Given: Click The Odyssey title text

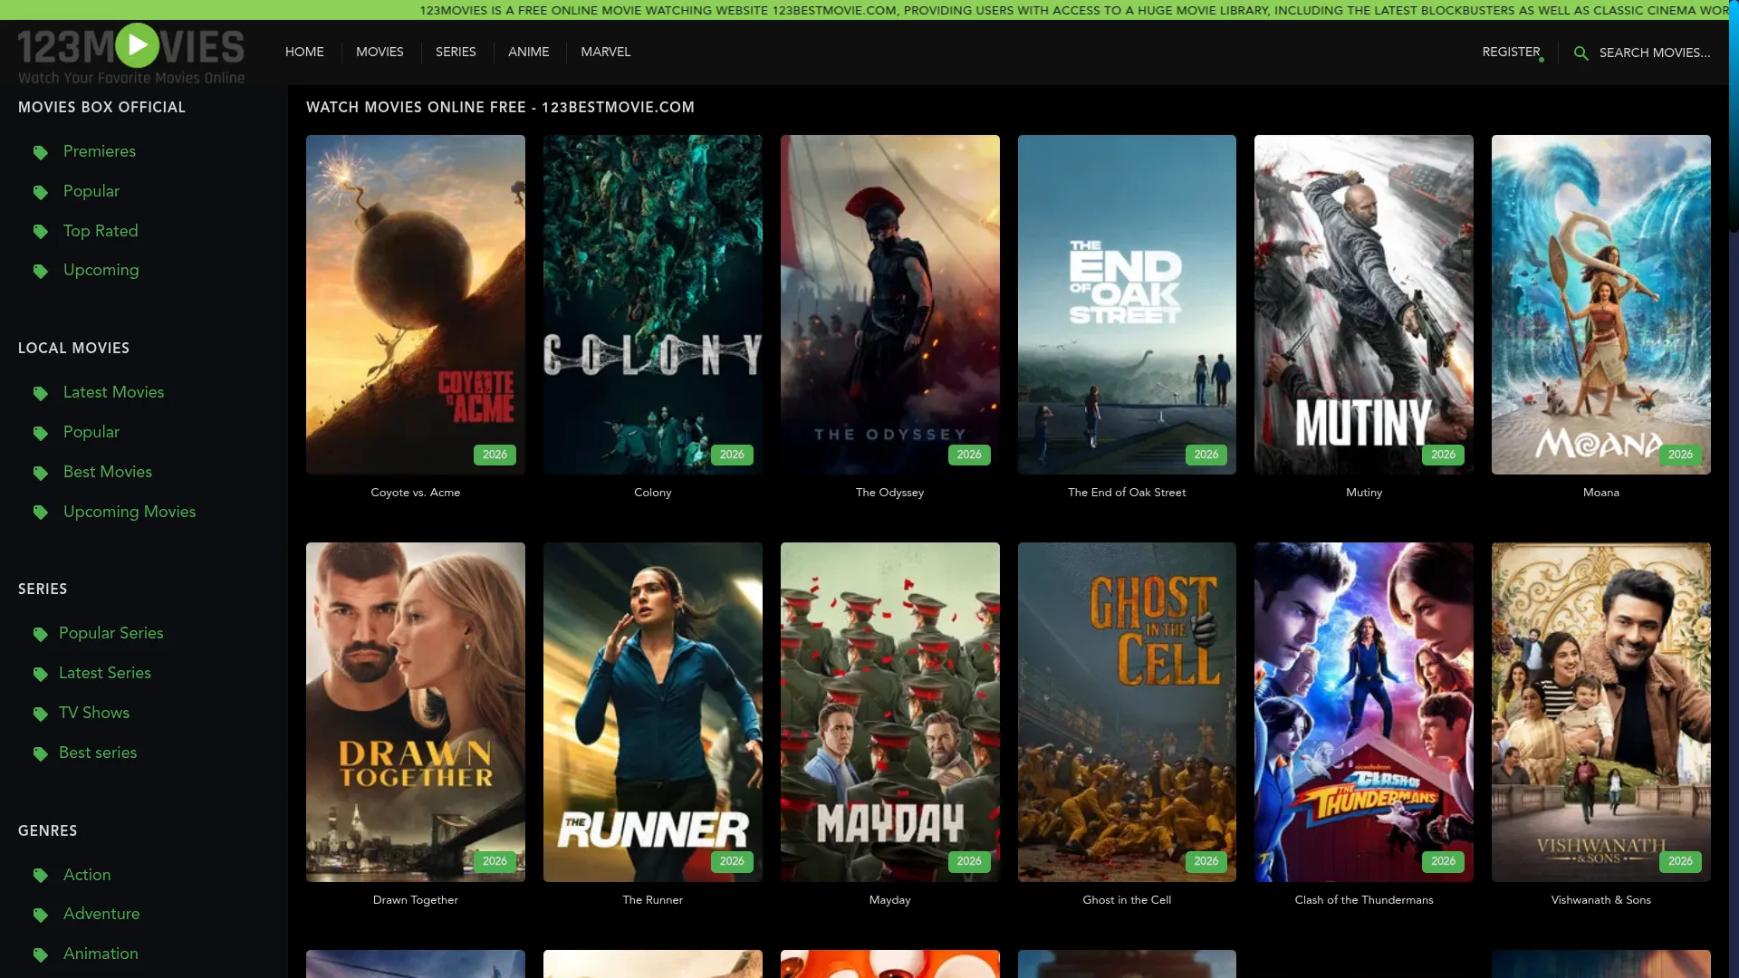Looking at the screenshot, I should [x=890, y=493].
